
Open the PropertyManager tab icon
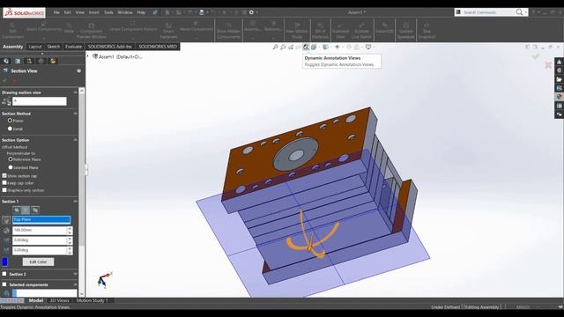(x=18, y=61)
